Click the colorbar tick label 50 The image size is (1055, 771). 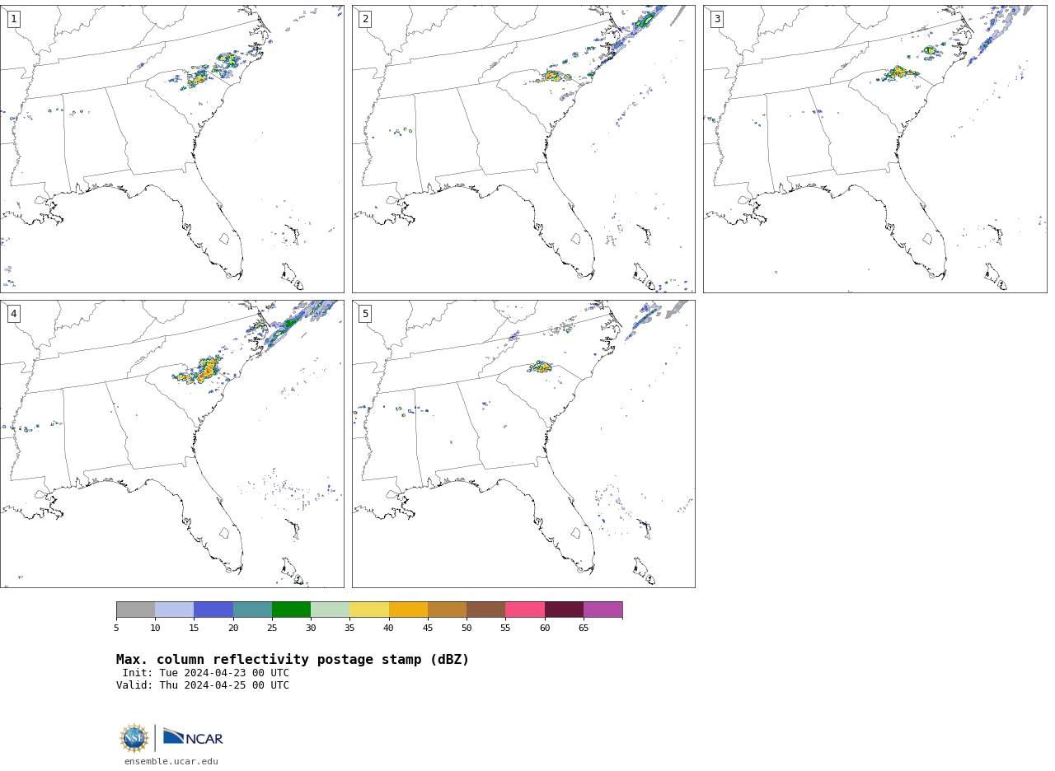pos(467,628)
